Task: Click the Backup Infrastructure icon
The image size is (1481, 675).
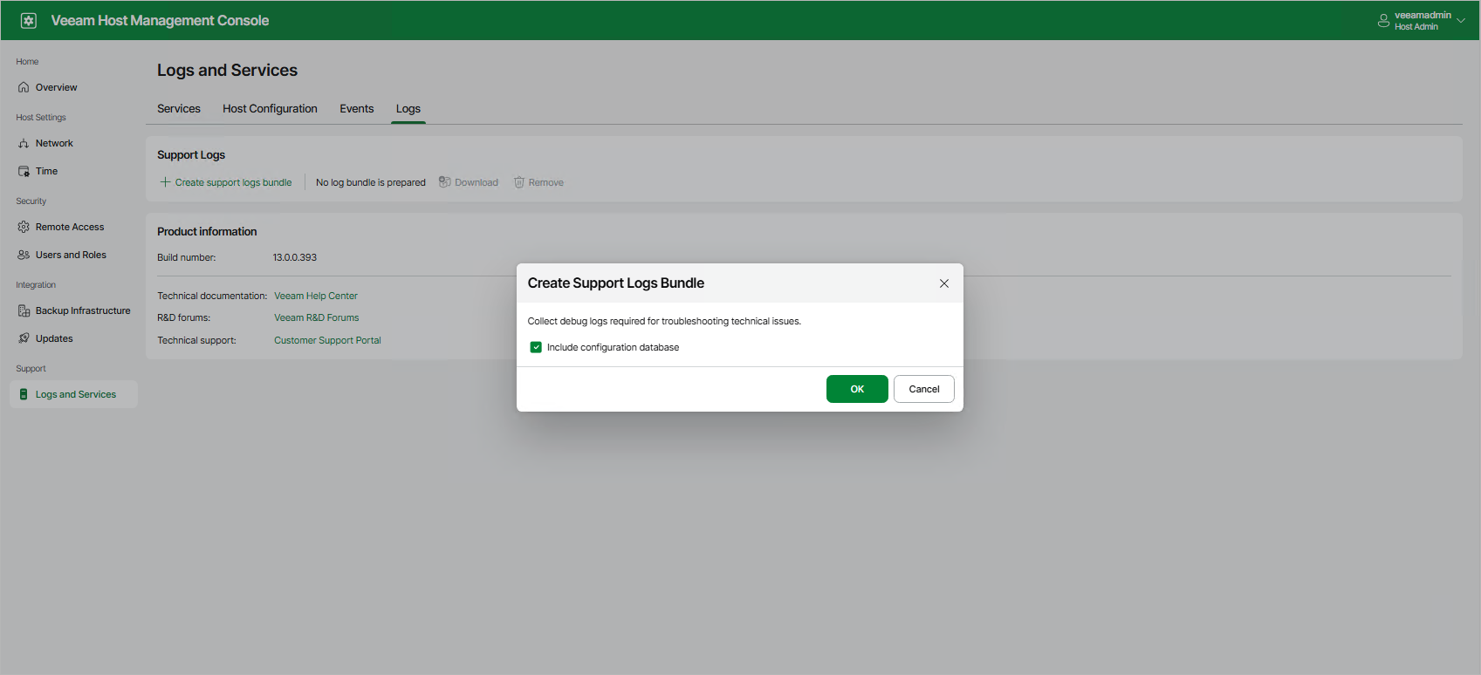Action: coord(24,310)
